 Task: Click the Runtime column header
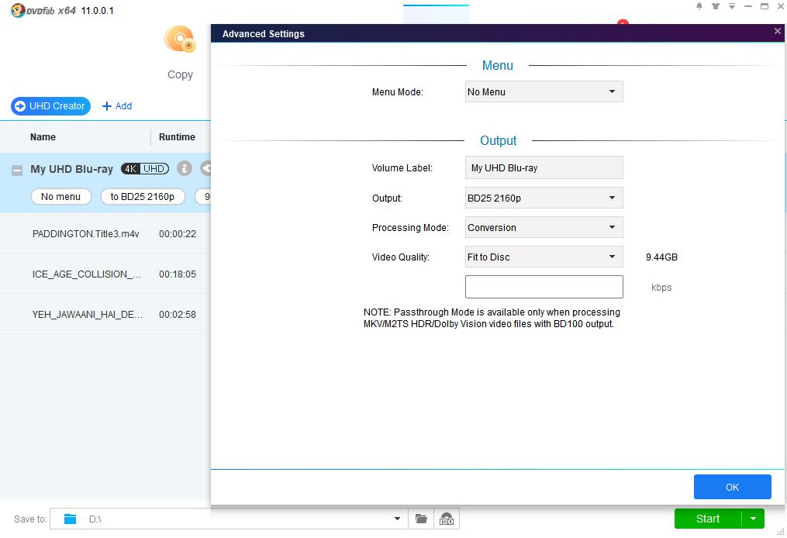coord(178,137)
